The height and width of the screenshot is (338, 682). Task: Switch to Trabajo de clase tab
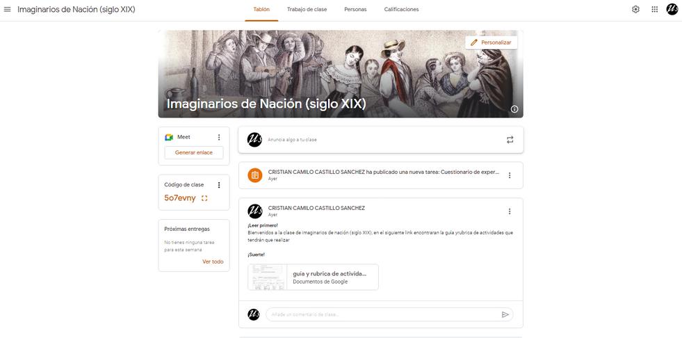point(307,9)
